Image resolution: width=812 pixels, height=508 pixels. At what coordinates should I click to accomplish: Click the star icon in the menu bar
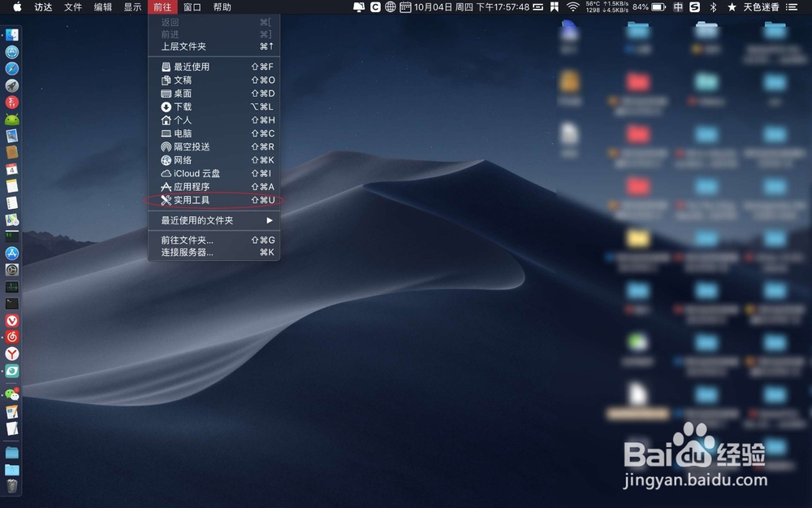[730, 9]
